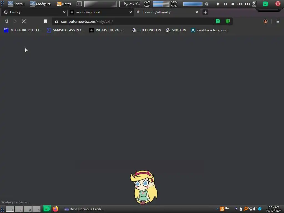Image resolution: width=284 pixels, height=213 pixels.
Task: Click the water drop tray icon
Action: [241, 209]
